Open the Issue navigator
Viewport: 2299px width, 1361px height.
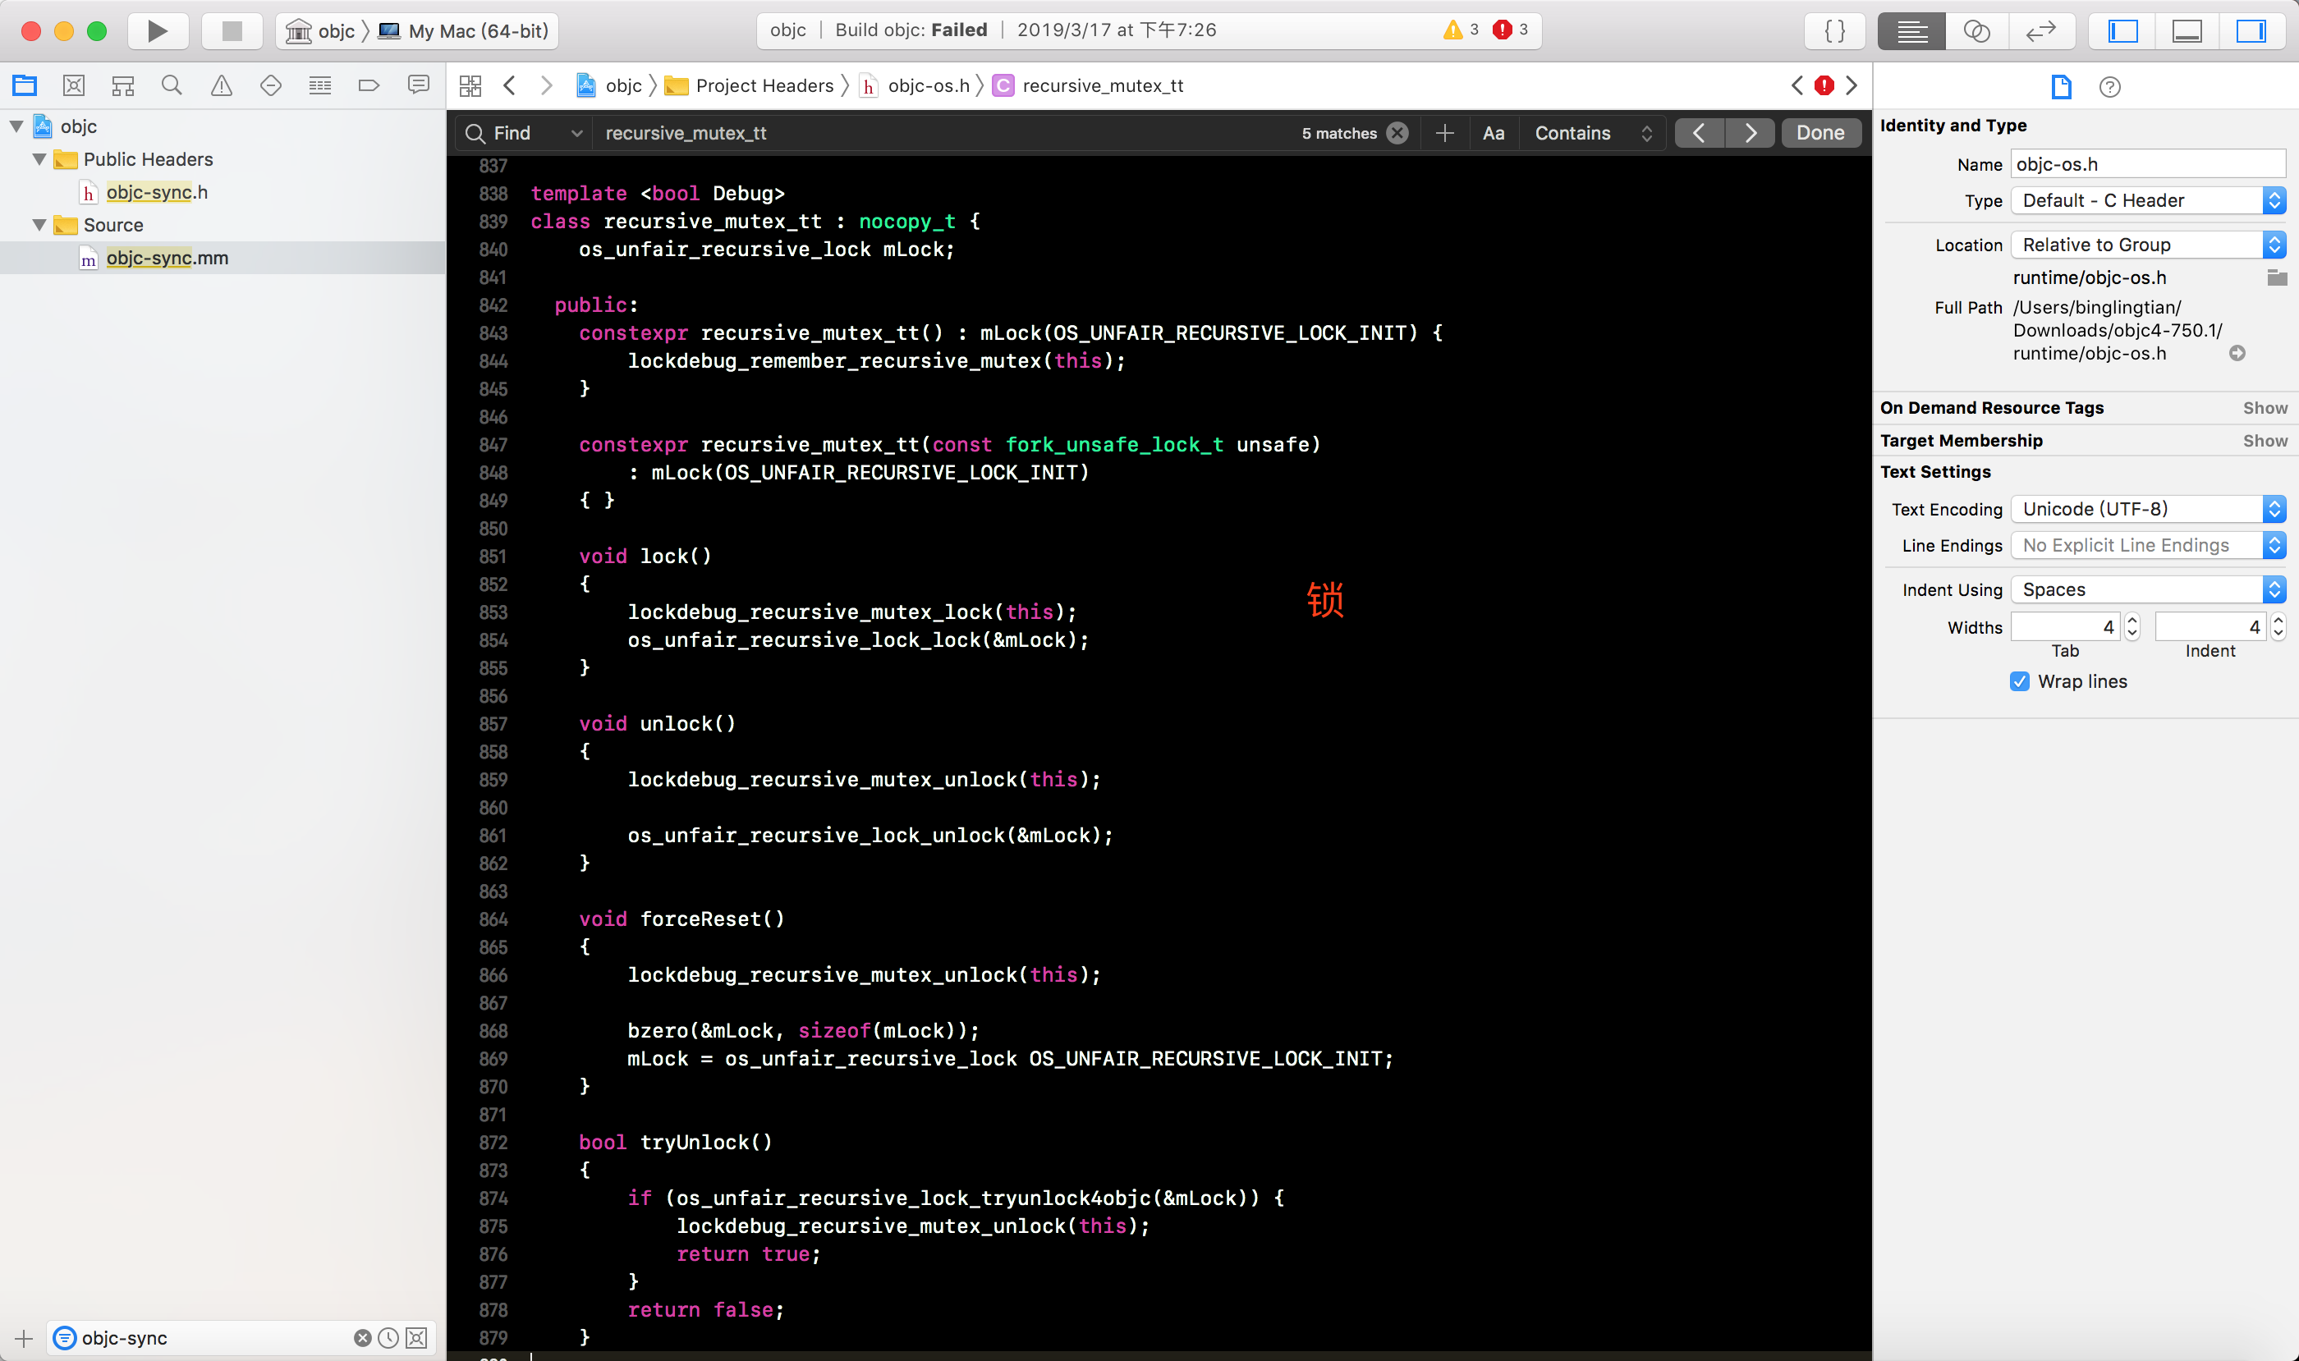tap(221, 85)
